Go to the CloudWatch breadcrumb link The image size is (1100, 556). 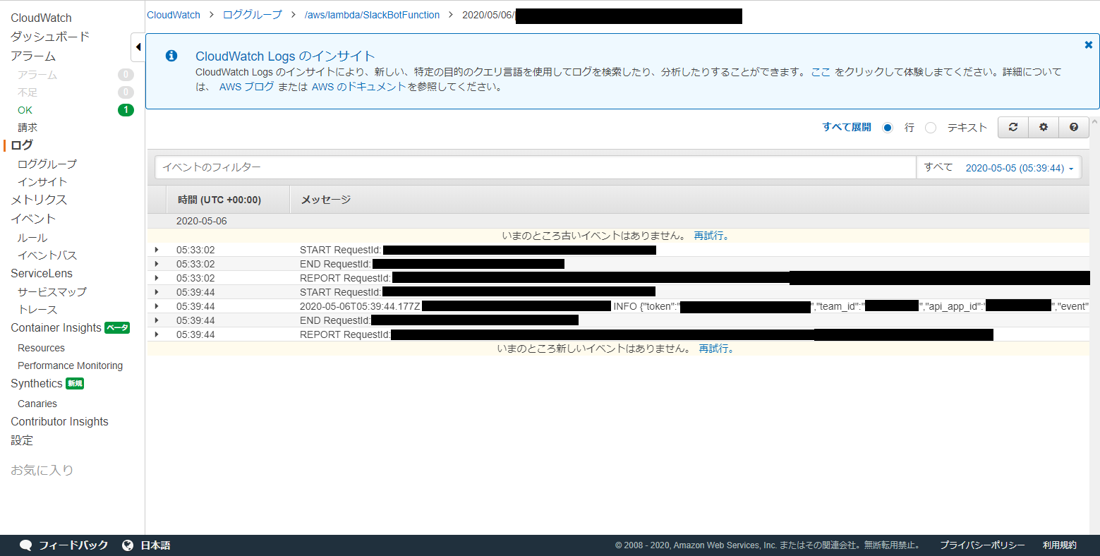pos(174,15)
